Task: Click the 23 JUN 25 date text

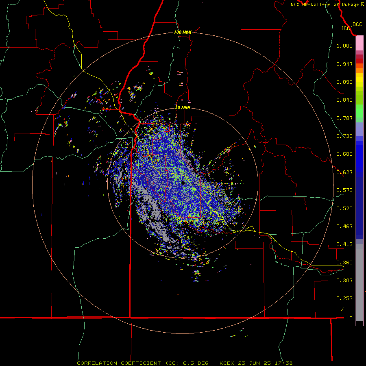Action: click(x=255, y=363)
